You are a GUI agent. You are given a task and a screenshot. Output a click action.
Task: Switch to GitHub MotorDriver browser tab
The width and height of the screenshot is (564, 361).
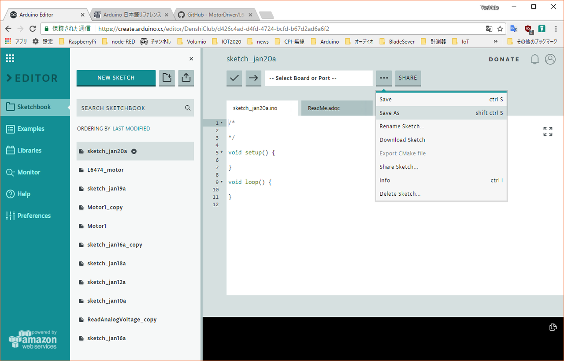pyautogui.click(x=215, y=15)
